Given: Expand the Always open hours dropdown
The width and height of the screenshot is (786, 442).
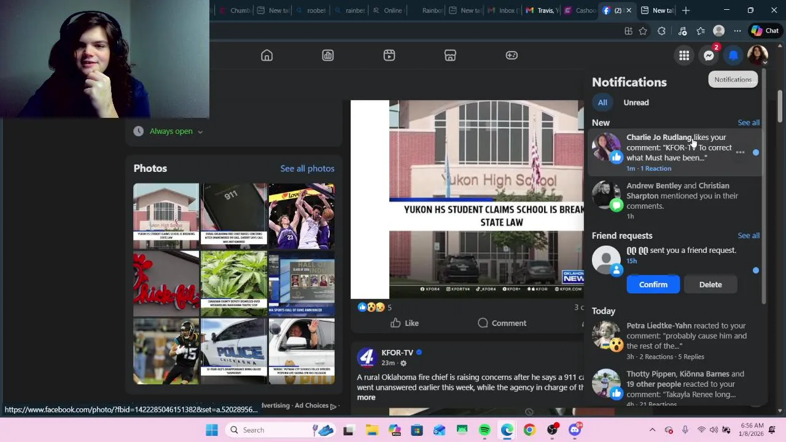Looking at the screenshot, I should 176,131.
